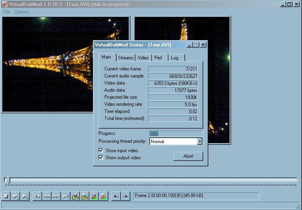Jump to the start of the video
Screen dimensions: 302x210
click(x=37, y=196)
